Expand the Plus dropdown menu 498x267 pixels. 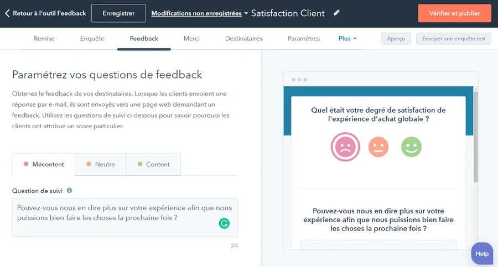coord(347,39)
